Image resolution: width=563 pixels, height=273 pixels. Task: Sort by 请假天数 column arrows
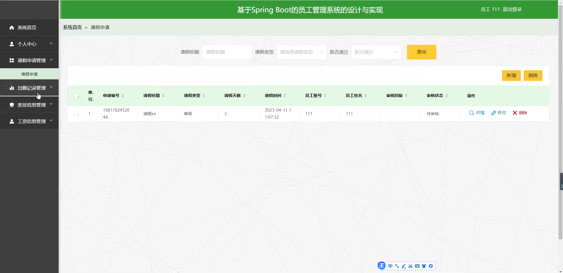pos(244,95)
